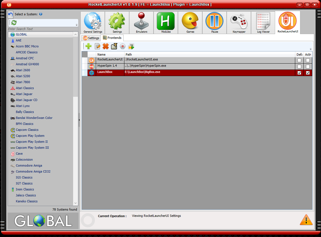
Task: Collapse the left system panel splitter arrow
Action: pos(79,120)
